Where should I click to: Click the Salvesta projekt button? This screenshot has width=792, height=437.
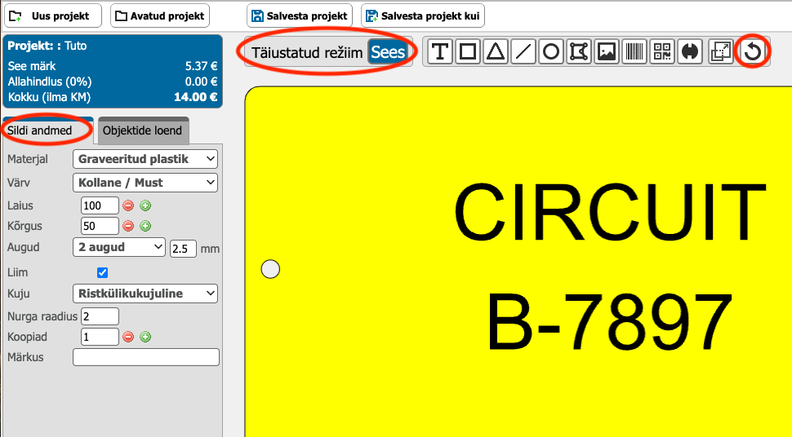300,15
